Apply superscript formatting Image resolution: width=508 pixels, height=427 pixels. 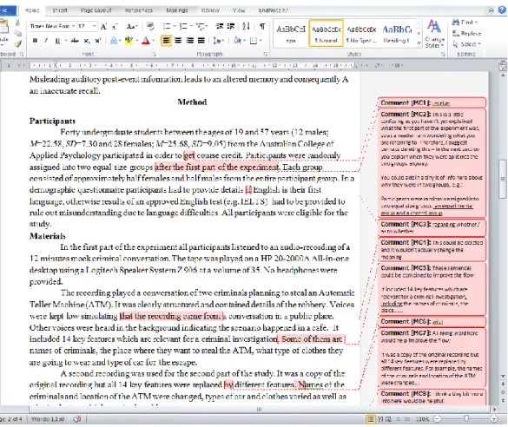(x=97, y=41)
